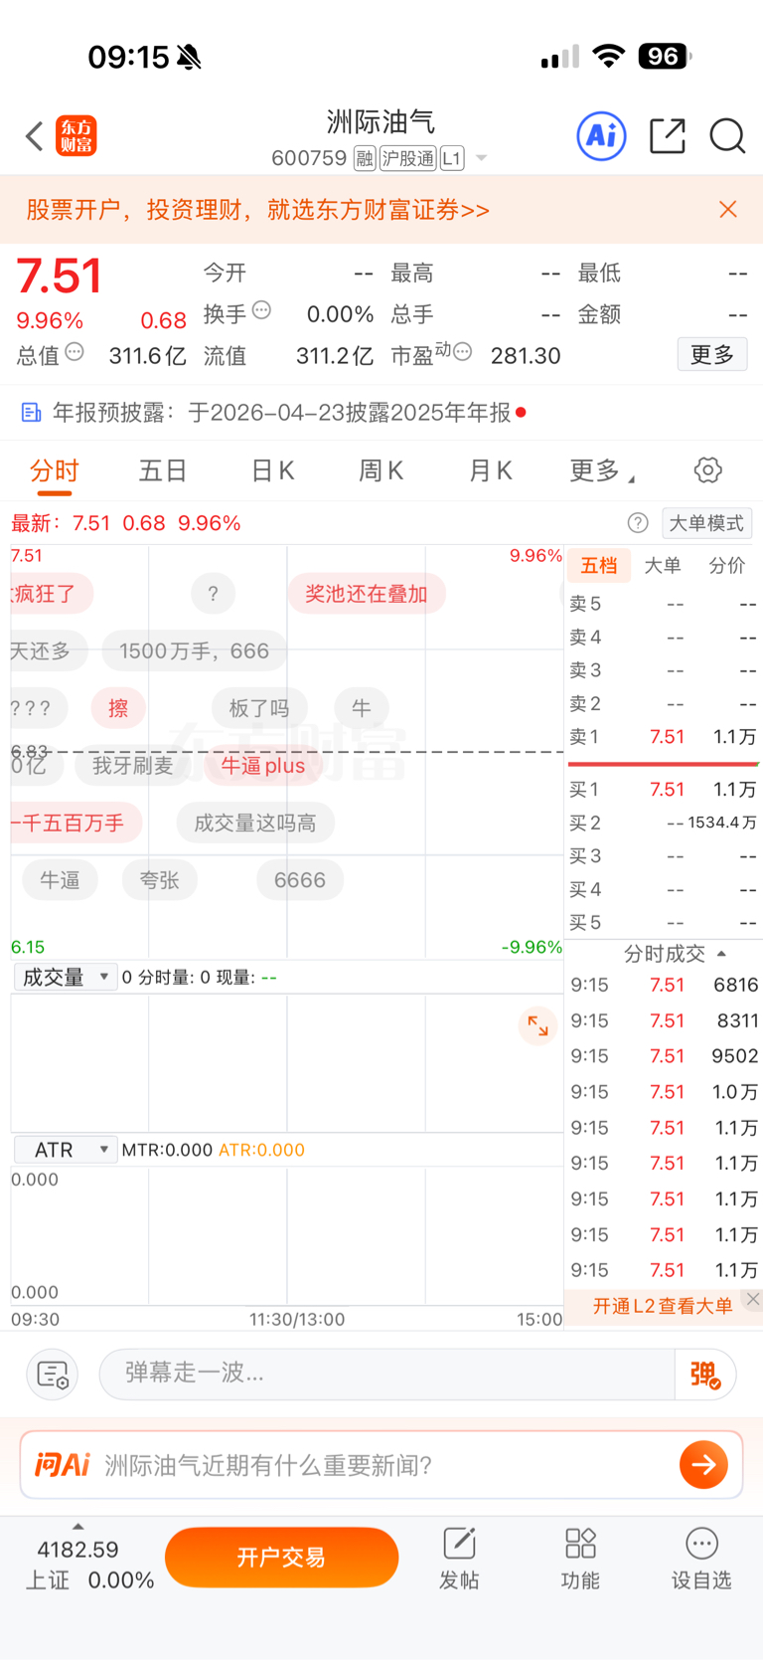Submit the 问Ai question arrow button

click(x=703, y=1464)
